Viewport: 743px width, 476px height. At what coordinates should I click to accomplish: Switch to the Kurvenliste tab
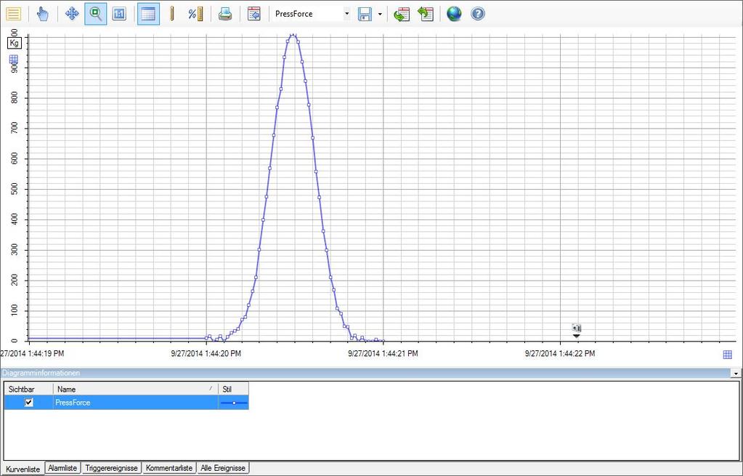23,469
